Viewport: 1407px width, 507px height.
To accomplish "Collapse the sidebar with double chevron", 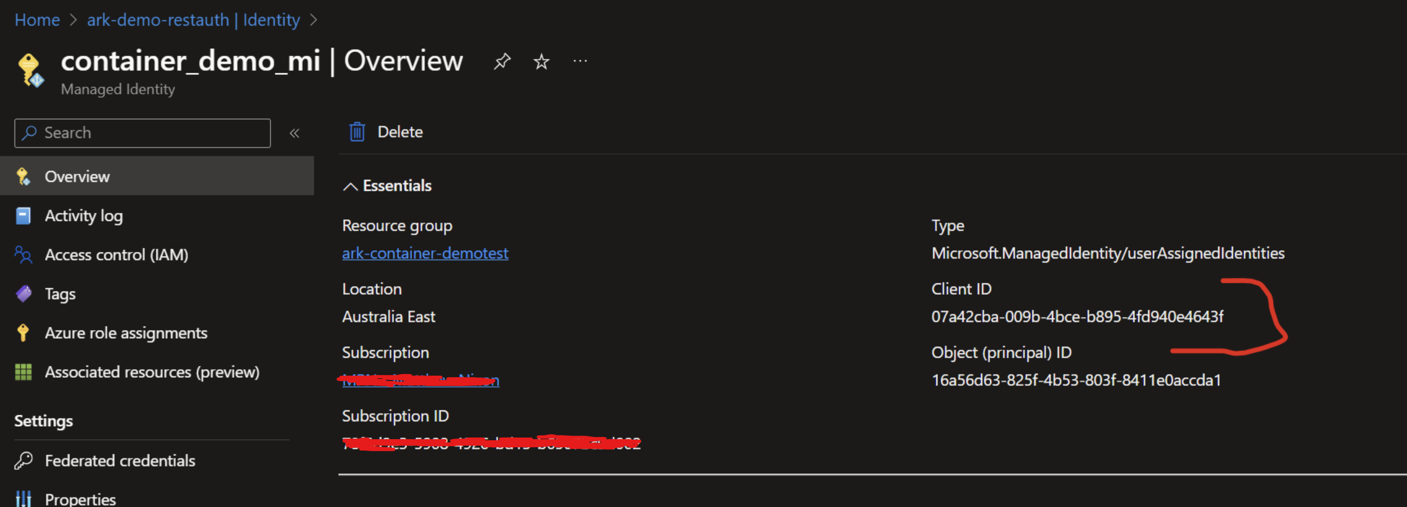I will (x=294, y=133).
